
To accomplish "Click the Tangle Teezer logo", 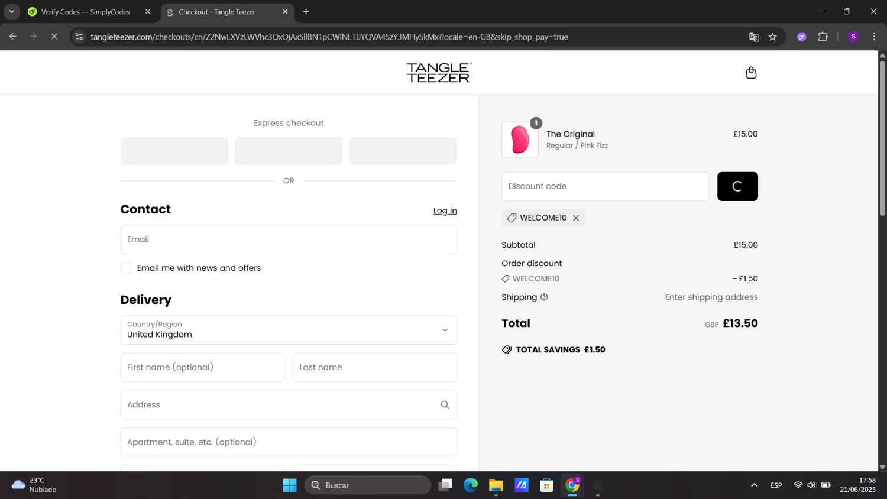I will (439, 73).
